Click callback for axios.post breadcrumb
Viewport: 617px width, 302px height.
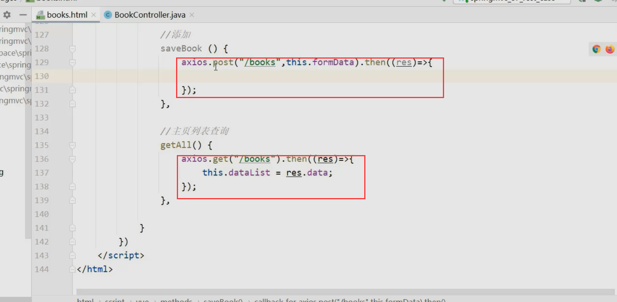coord(350,300)
